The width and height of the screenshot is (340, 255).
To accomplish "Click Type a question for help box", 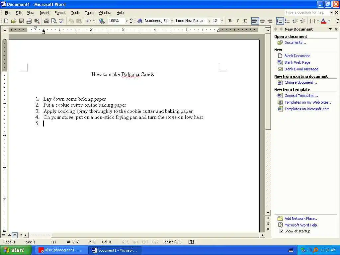I will (x=306, y=12).
